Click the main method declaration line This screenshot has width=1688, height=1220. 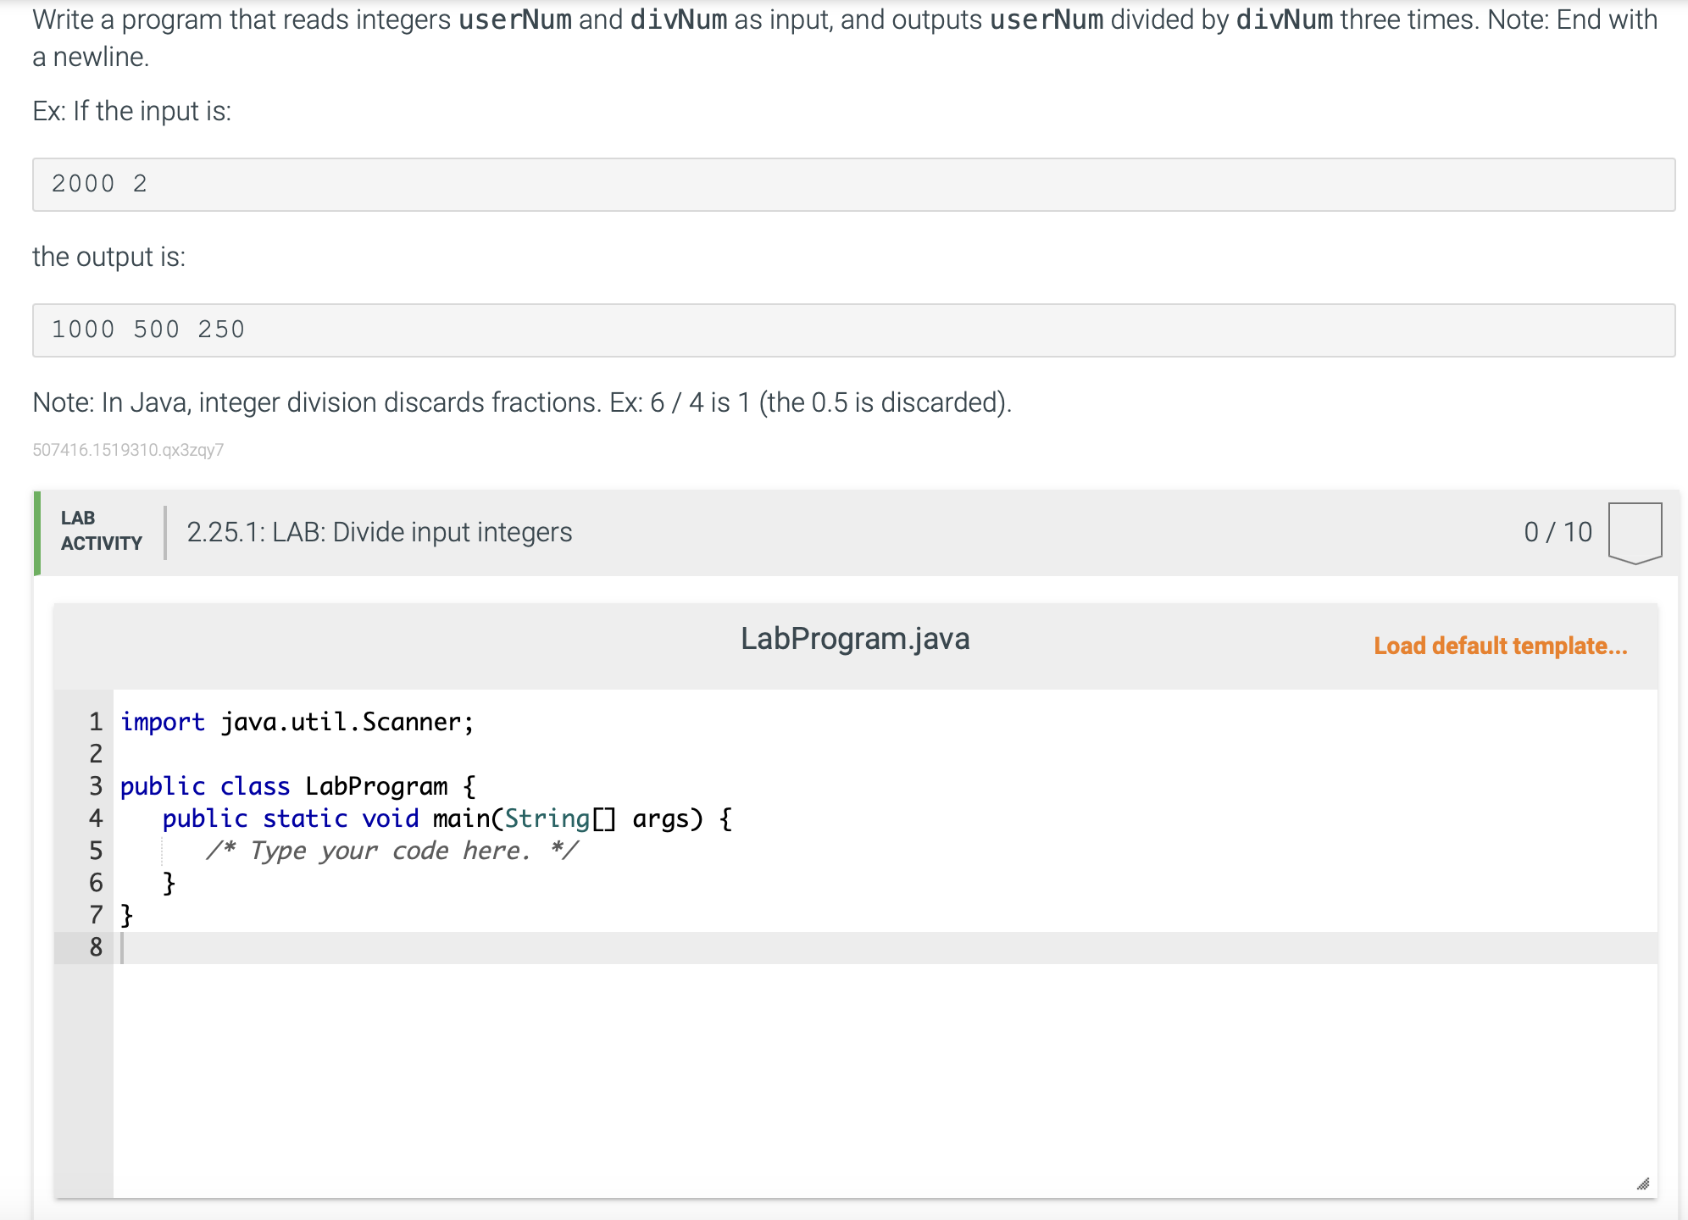click(447, 818)
